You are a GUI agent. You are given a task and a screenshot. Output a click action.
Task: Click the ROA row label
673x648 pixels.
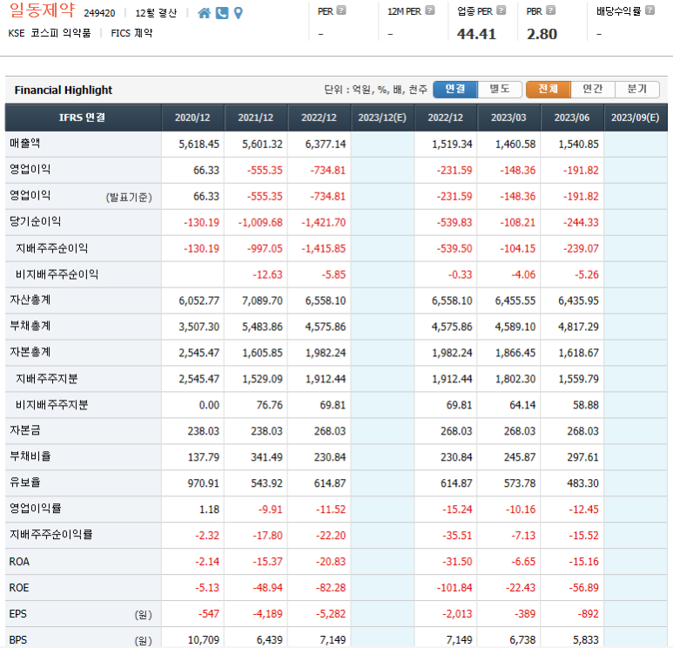point(19,562)
